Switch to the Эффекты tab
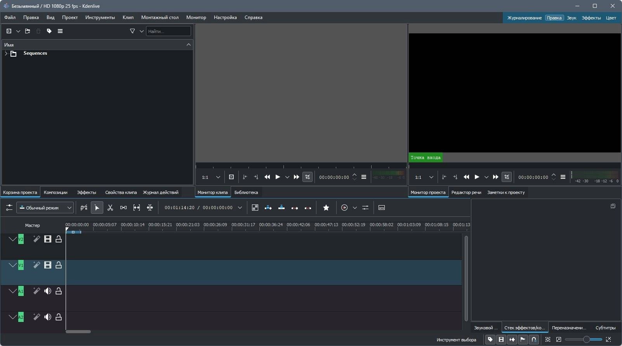622x346 pixels. (x=87, y=192)
